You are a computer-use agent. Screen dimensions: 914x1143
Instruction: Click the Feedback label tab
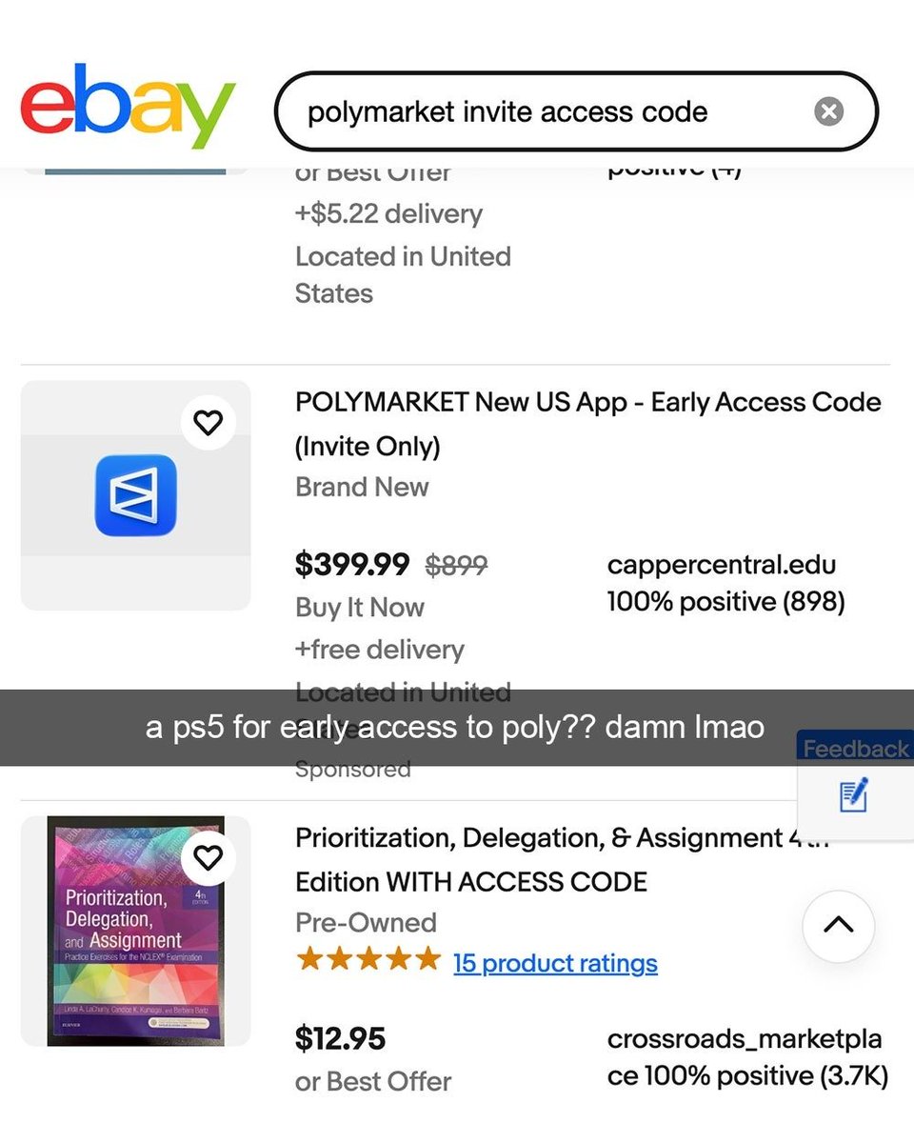855,750
